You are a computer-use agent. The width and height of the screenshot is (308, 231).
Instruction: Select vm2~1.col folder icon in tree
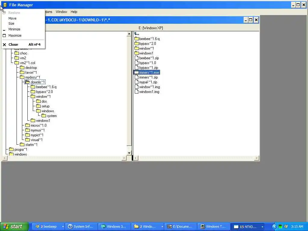click(17, 63)
